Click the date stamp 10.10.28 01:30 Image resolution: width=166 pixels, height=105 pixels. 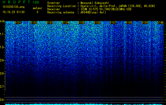tap(13, 12)
